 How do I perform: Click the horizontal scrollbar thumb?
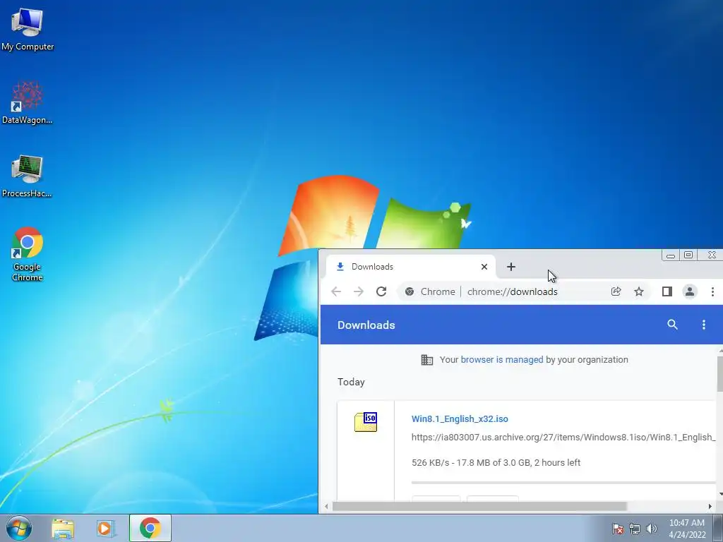coord(479,507)
